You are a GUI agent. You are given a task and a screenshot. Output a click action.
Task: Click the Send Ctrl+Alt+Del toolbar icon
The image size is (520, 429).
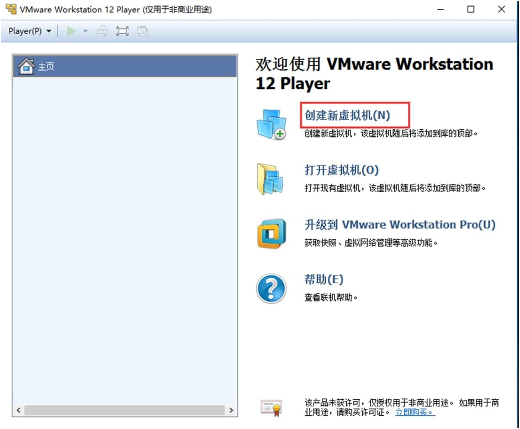(102, 31)
